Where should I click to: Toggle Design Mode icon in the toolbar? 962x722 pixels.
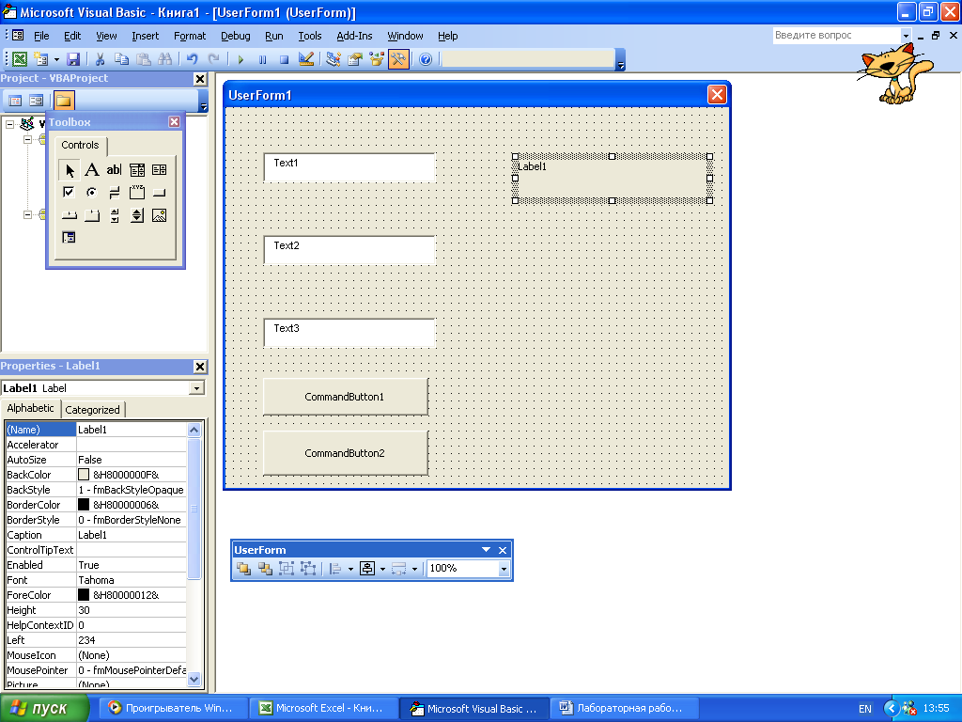(x=305, y=59)
